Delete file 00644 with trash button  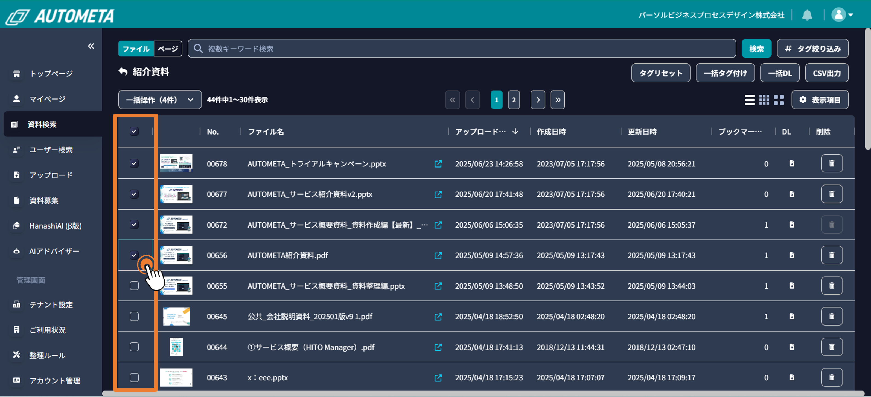click(831, 347)
